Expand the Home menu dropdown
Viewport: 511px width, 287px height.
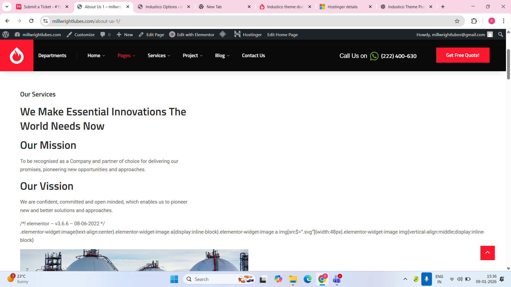click(96, 56)
